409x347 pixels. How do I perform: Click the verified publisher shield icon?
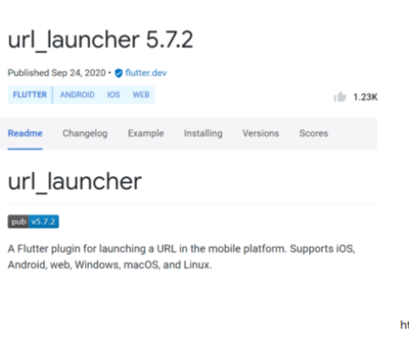(119, 73)
